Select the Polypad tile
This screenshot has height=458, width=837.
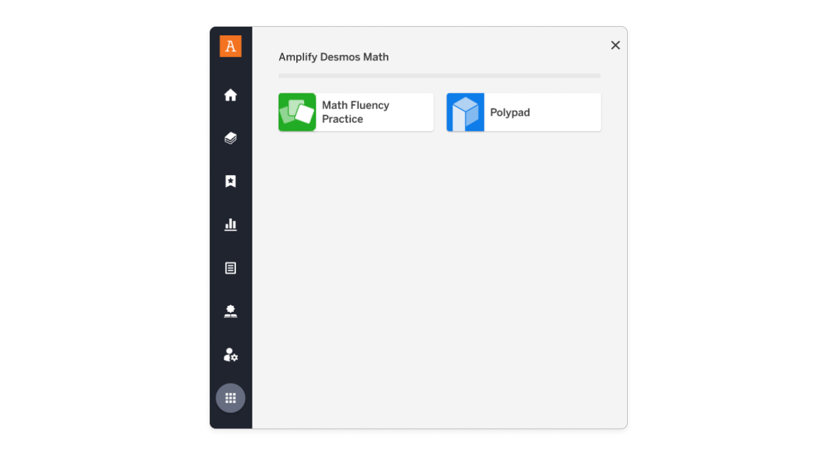click(524, 112)
